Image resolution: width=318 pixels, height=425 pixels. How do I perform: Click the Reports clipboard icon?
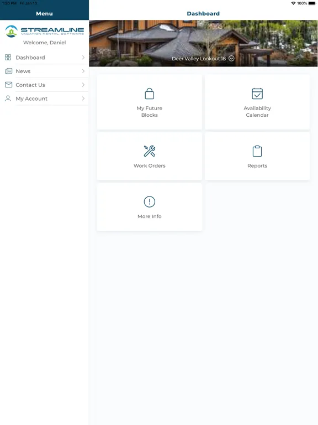(257, 151)
